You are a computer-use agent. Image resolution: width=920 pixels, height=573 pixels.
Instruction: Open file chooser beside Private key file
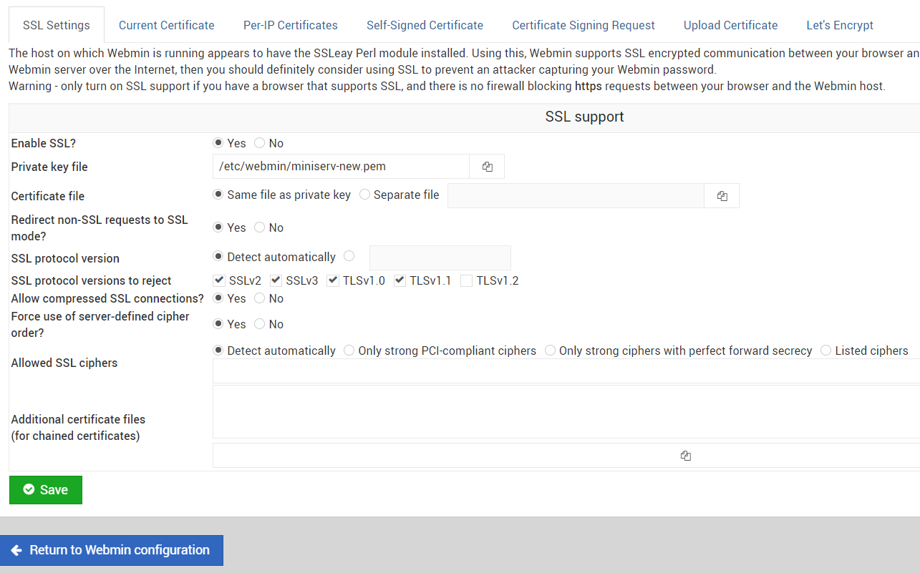click(x=487, y=167)
